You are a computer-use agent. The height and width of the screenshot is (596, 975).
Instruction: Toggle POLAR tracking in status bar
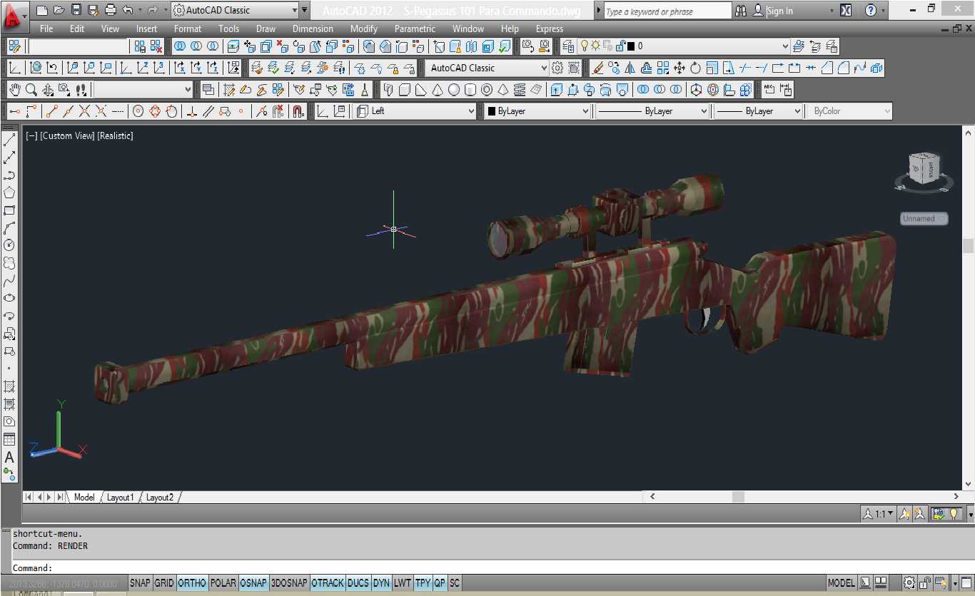(x=223, y=583)
